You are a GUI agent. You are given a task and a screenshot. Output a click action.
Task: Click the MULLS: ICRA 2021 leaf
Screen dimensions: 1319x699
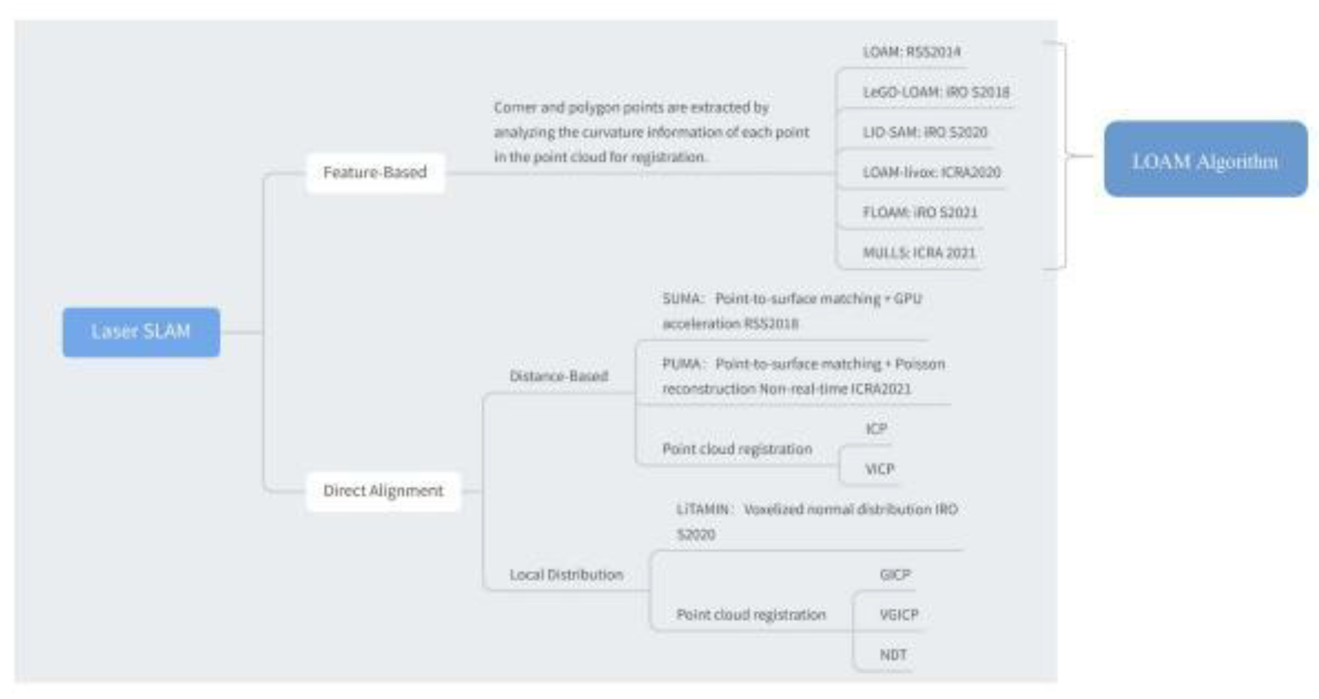pos(919,253)
